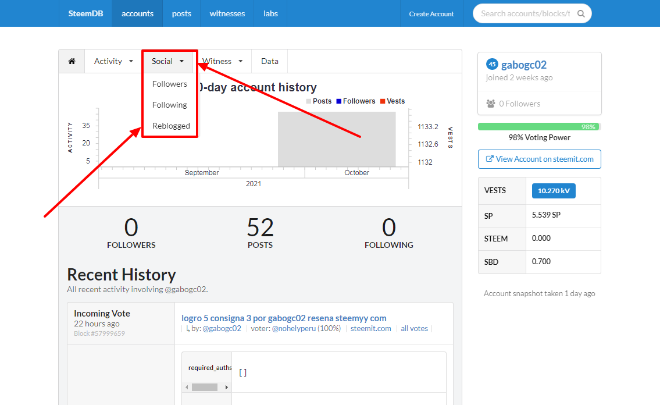Click 'joined 2 weeks ago' text

pyautogui.click(x=519, y=77)
